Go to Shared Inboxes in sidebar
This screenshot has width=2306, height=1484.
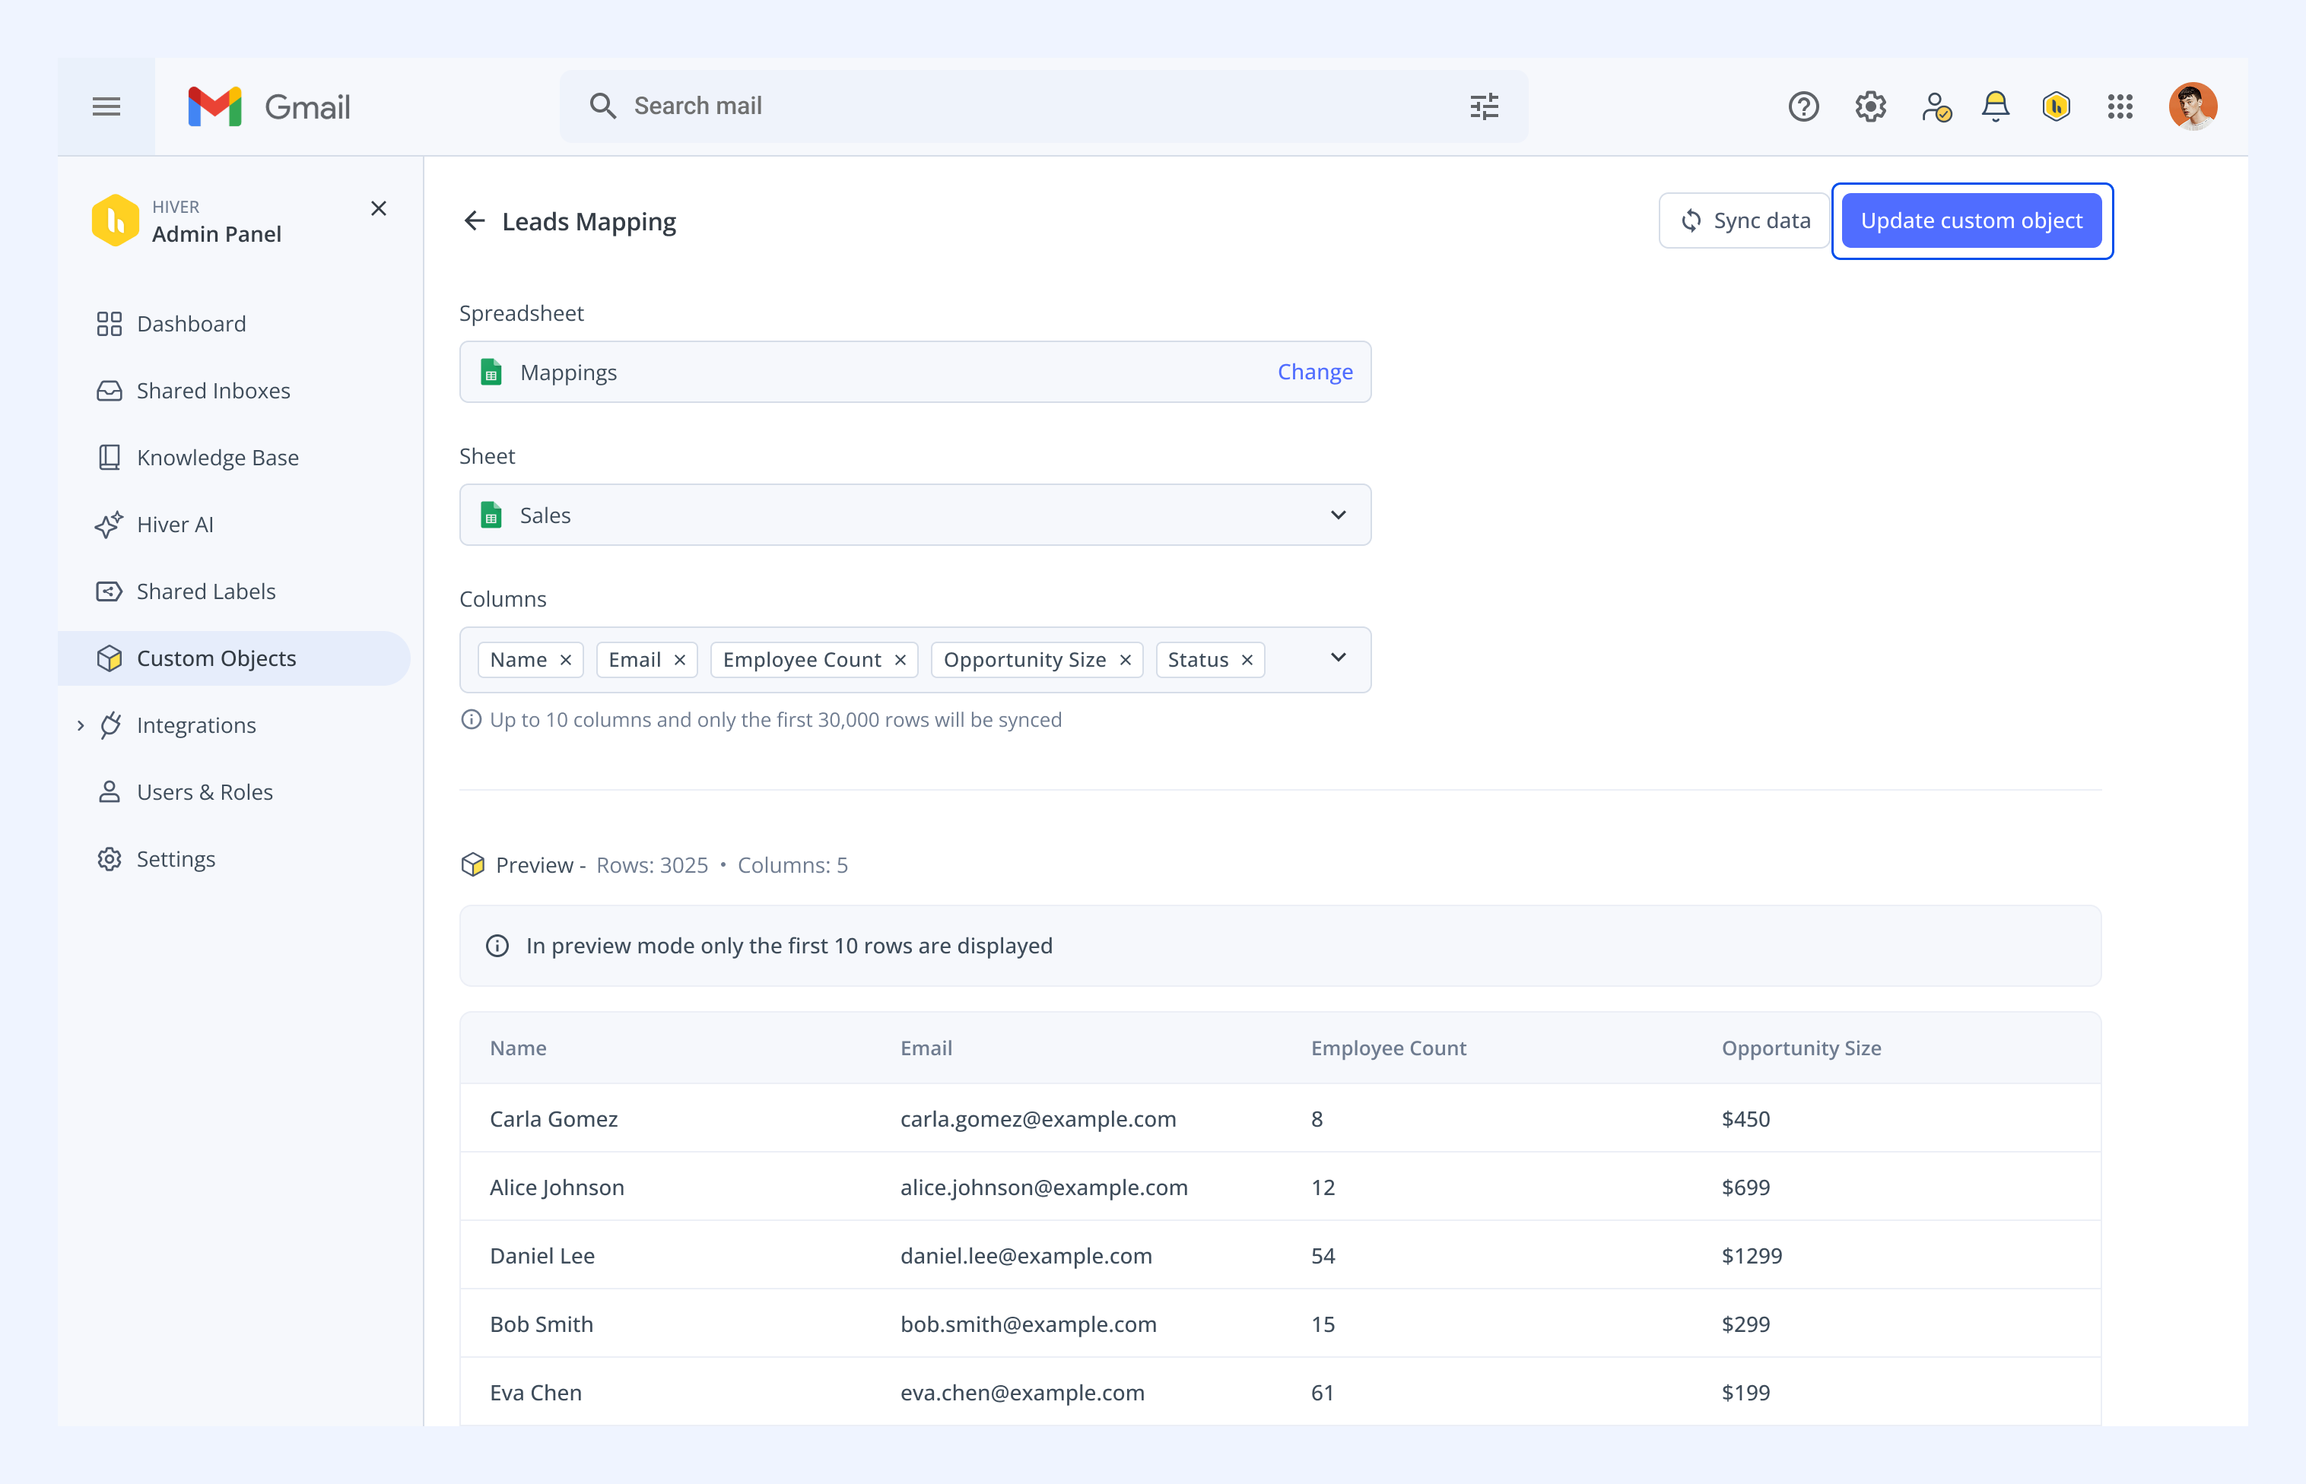click(x=213, y=390)
